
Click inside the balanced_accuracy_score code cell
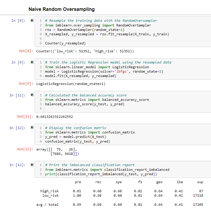(x=123, y=102)
